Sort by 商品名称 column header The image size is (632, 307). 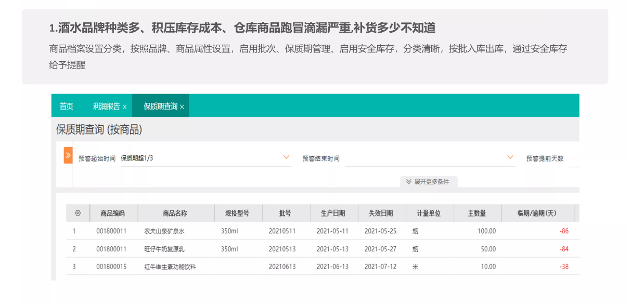click(176, 213)
